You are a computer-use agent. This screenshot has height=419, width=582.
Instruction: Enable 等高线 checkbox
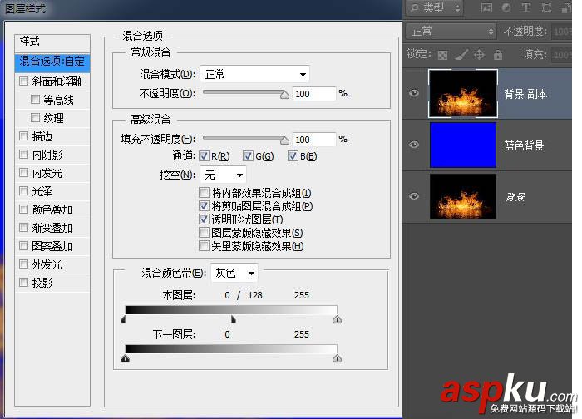tap(35, 99)
